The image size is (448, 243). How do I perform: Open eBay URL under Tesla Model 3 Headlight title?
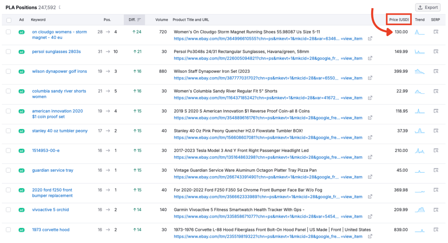268,157
